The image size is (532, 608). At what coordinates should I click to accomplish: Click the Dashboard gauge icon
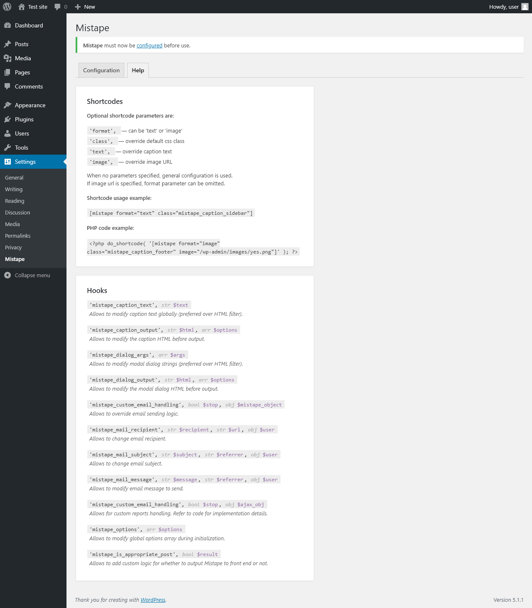(x=7, y=25)
